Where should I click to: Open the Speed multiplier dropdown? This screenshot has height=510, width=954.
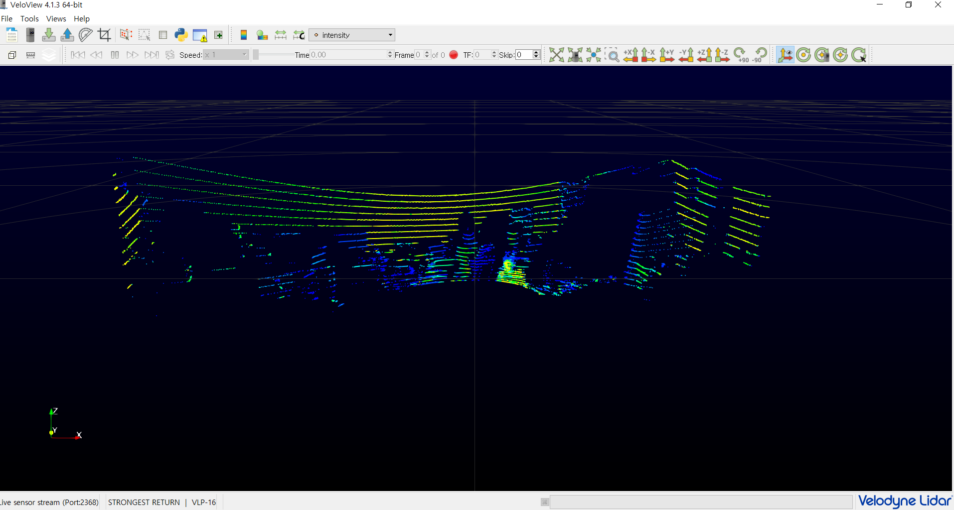tap(226, 55)
